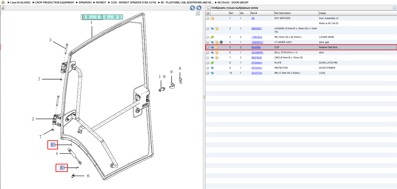Add the CLIP row via plus icon
Viewport: 397px width, 189px height.
[x=208, y=48]
